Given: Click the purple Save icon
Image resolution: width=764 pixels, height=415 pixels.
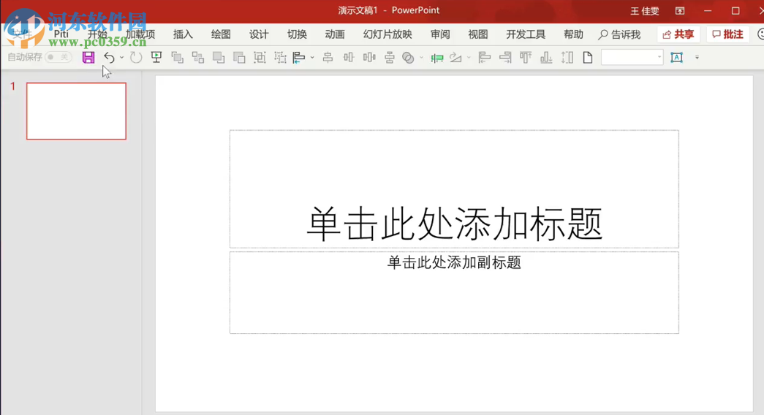Looking at the screenshot, I should [88, 58].
